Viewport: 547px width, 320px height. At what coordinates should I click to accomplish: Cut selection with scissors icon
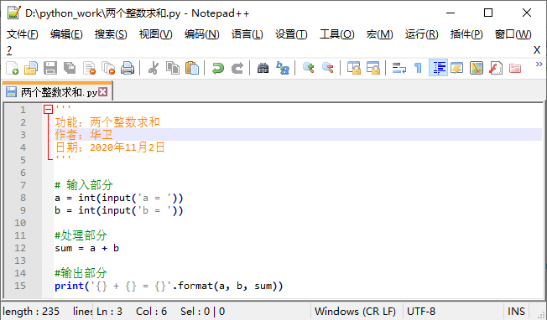154,68
